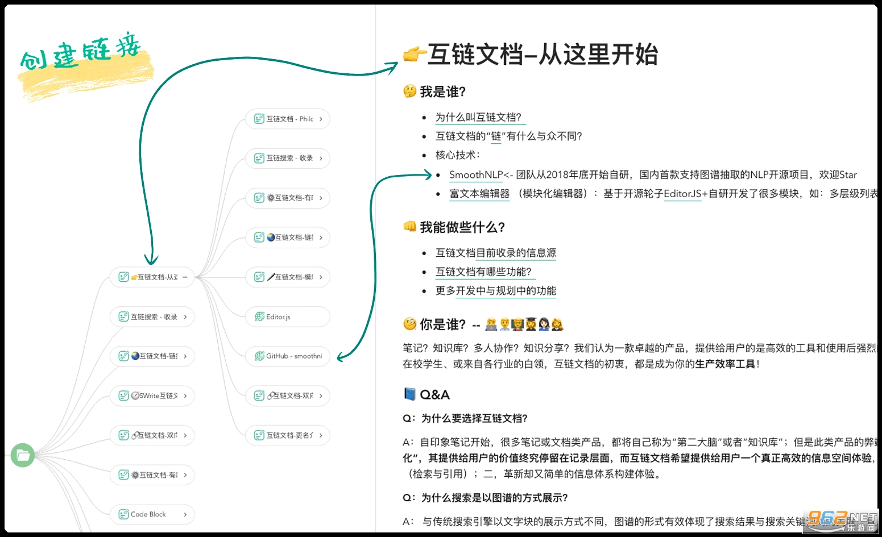Expand the SWrite互链文 node chevron

[x=185, y=396]
